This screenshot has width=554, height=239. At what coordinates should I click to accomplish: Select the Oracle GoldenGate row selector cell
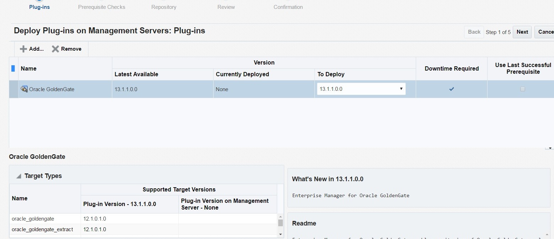pyautogui.click(x=14, y=89)
